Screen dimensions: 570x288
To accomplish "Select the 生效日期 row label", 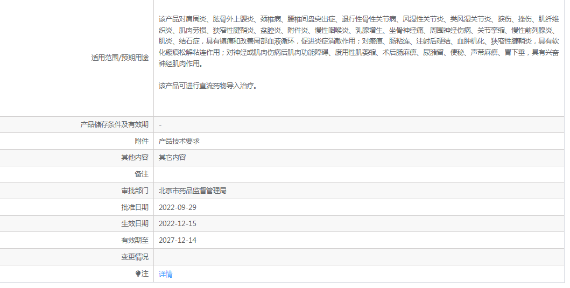I will coord(135,224).
